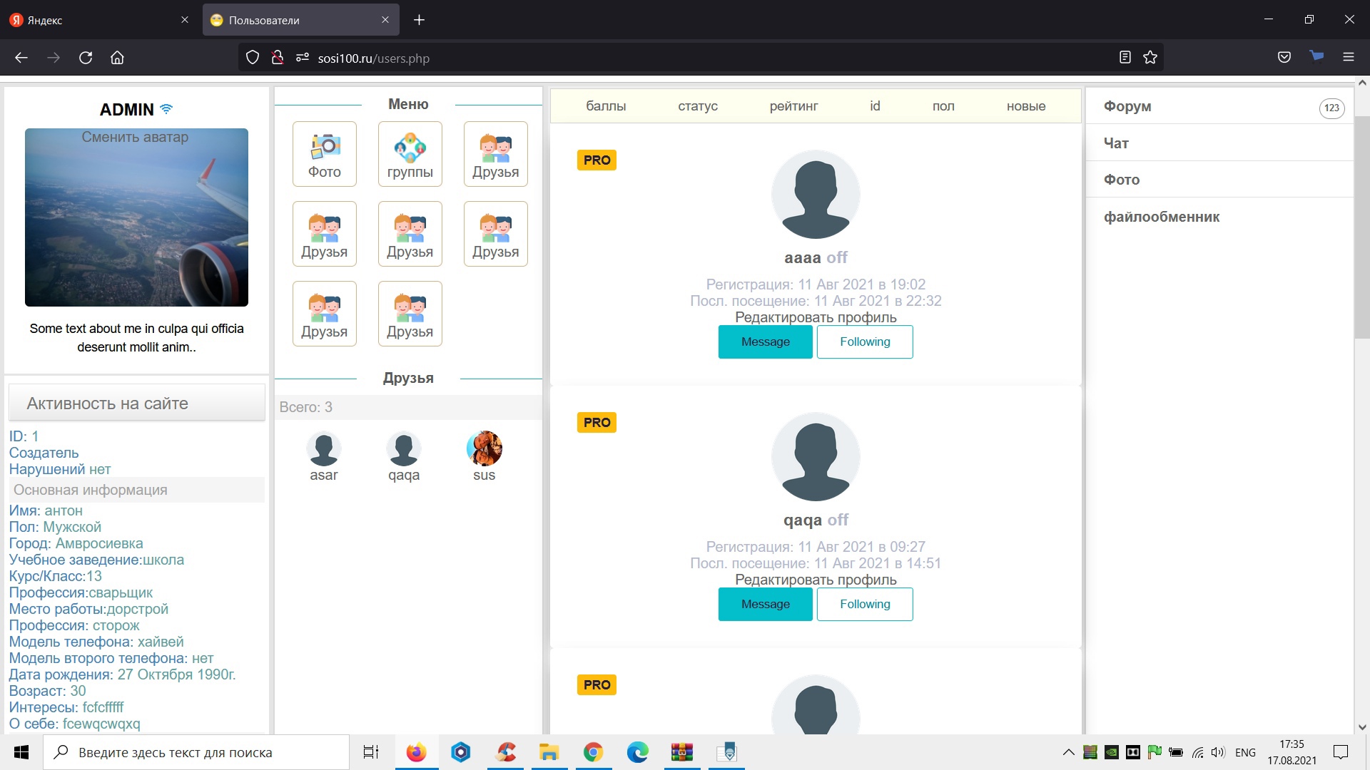Sort users by рейтинг
The width and height of the screenshot is (1370, 770).
pos(793,106)
